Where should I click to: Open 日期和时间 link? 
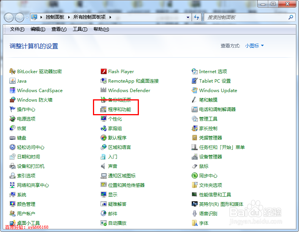coord(28,157)
